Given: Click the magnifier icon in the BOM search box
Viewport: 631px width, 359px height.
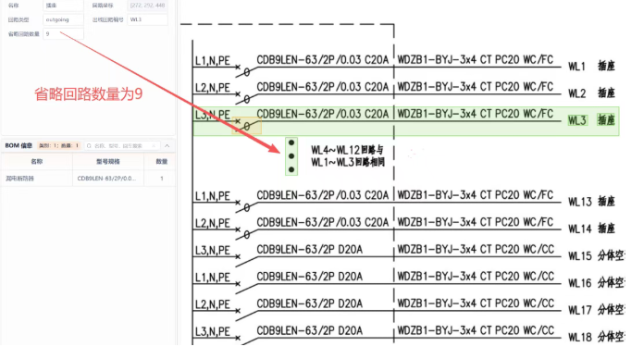Looking at the screenshot, I should tap(89, 145).
